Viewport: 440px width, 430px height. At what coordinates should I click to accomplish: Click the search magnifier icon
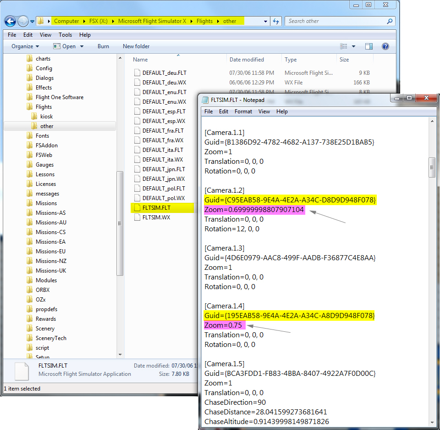click(x=390, y=21)
